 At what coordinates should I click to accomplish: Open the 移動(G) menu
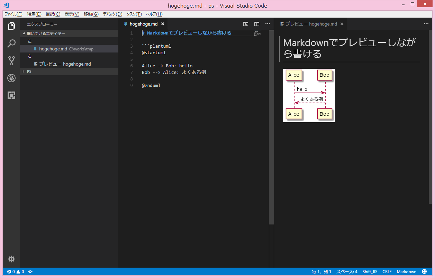tap(91, 14)
